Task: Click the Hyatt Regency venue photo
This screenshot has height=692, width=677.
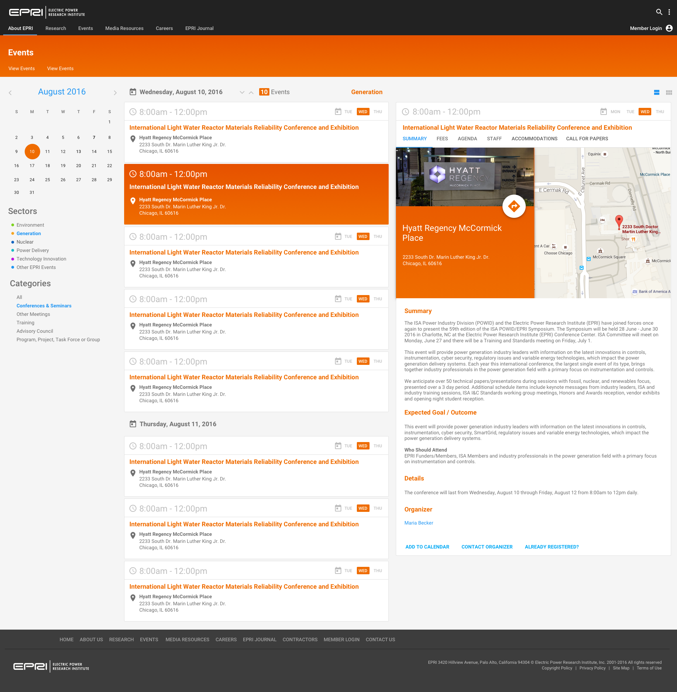Action: click(x=465, y=177)
